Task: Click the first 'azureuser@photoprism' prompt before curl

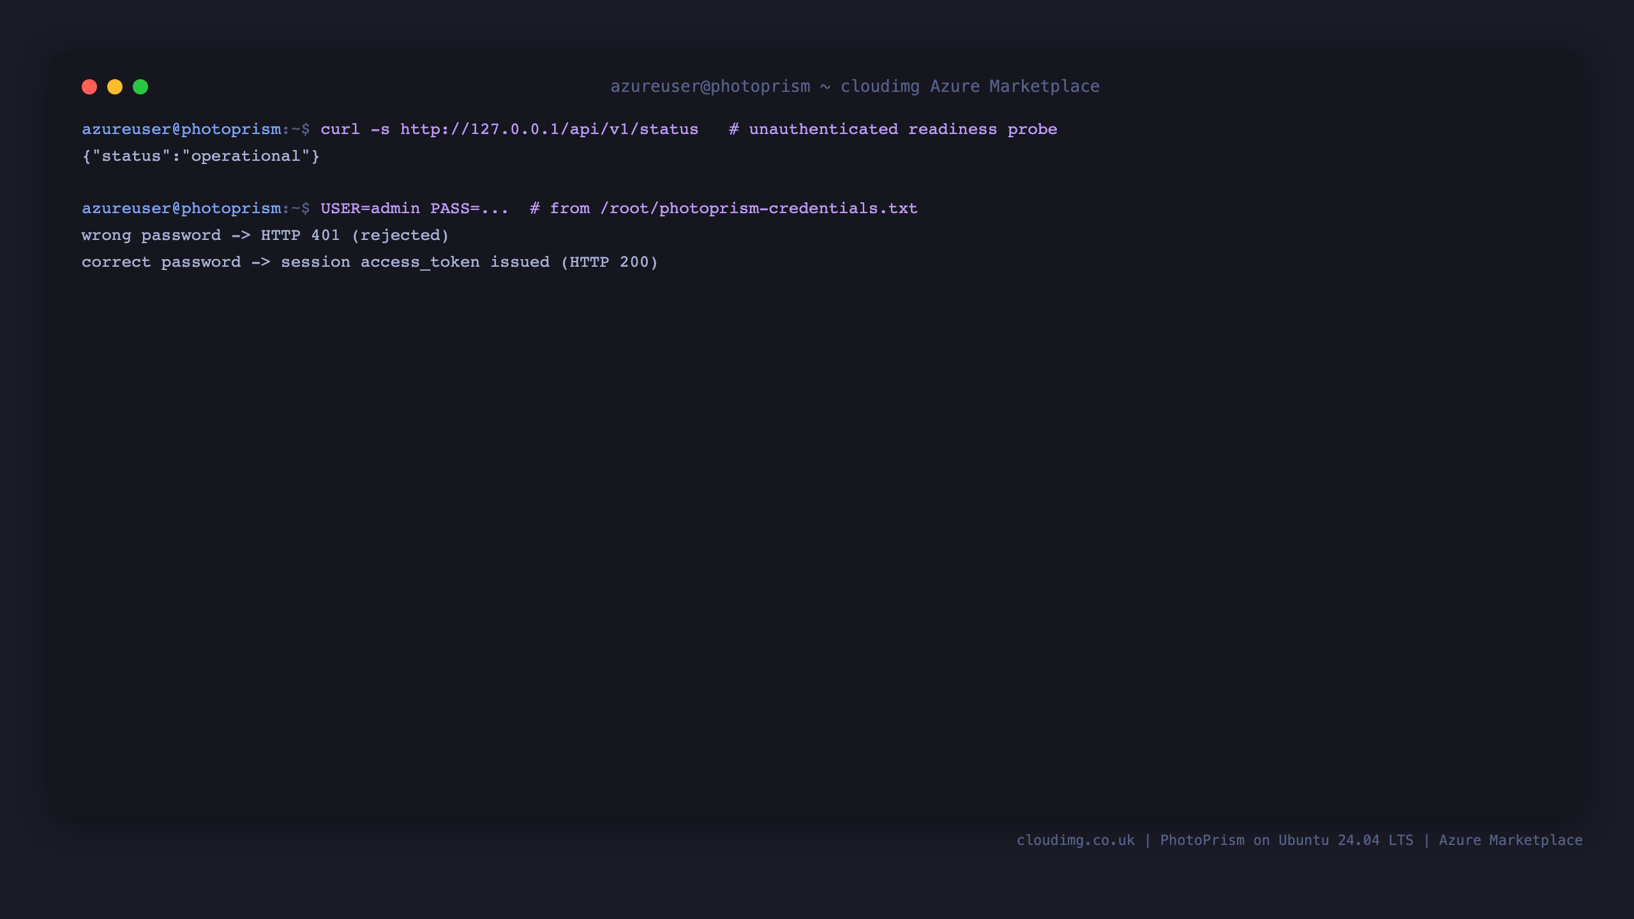Action: coord(181,129)
